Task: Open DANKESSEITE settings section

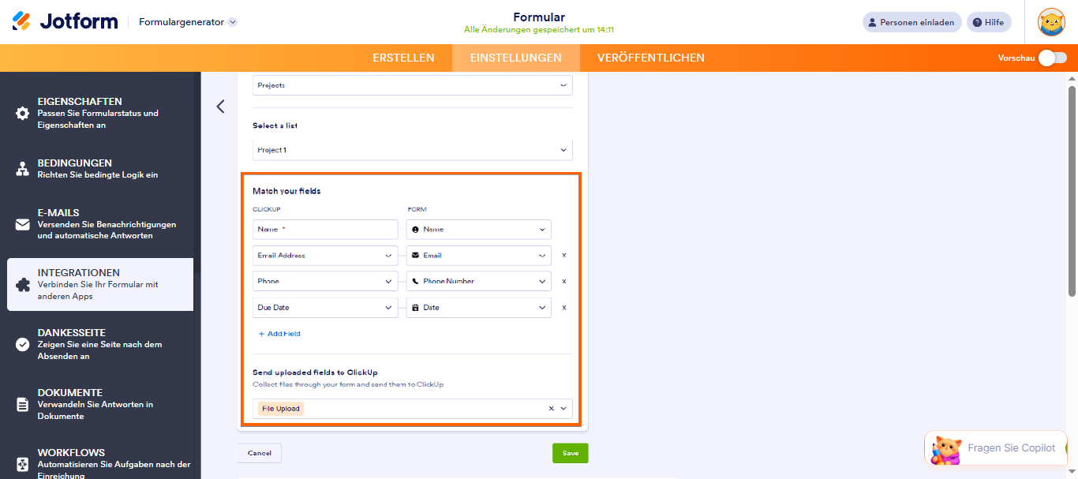Action: pos(100,344)
